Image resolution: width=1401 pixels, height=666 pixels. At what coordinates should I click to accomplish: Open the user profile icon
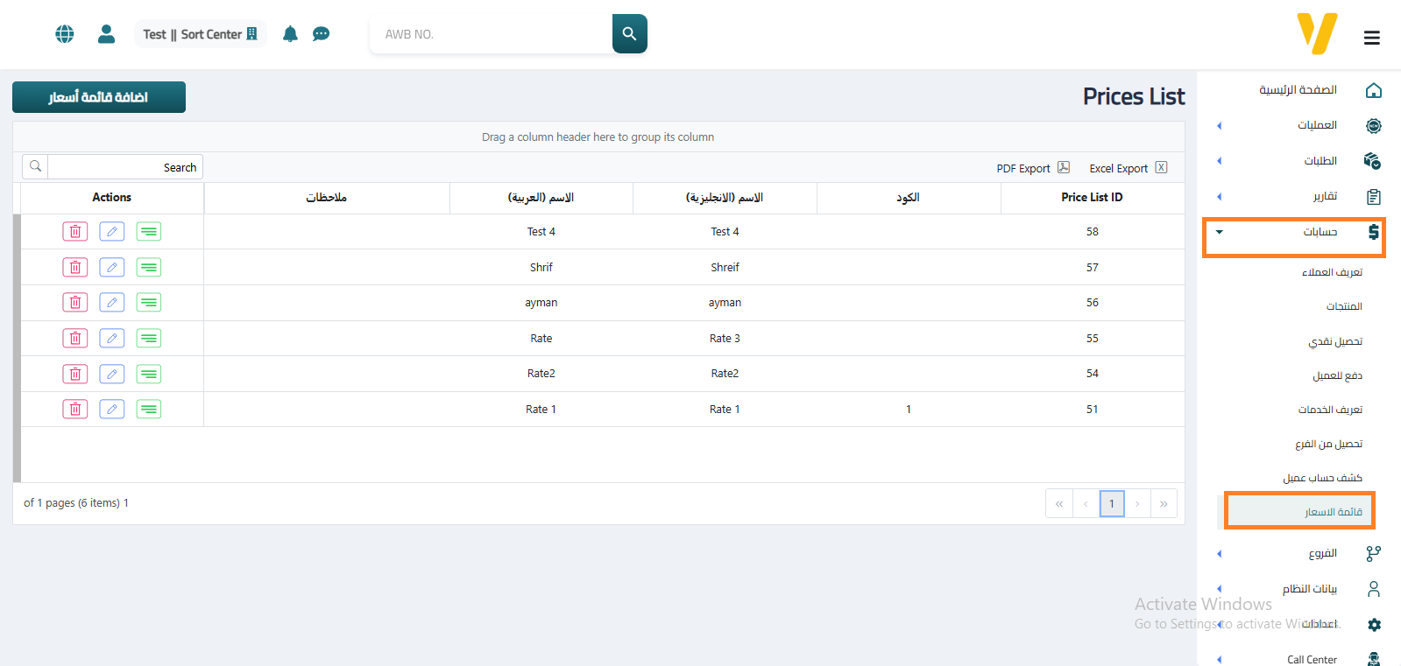[x=107, y=34]
